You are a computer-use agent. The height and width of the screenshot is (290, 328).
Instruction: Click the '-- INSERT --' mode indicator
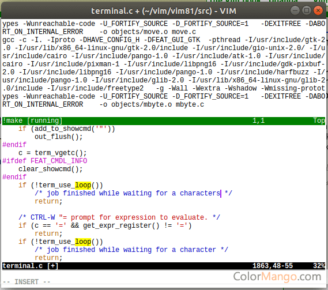(x=27, y=282)
